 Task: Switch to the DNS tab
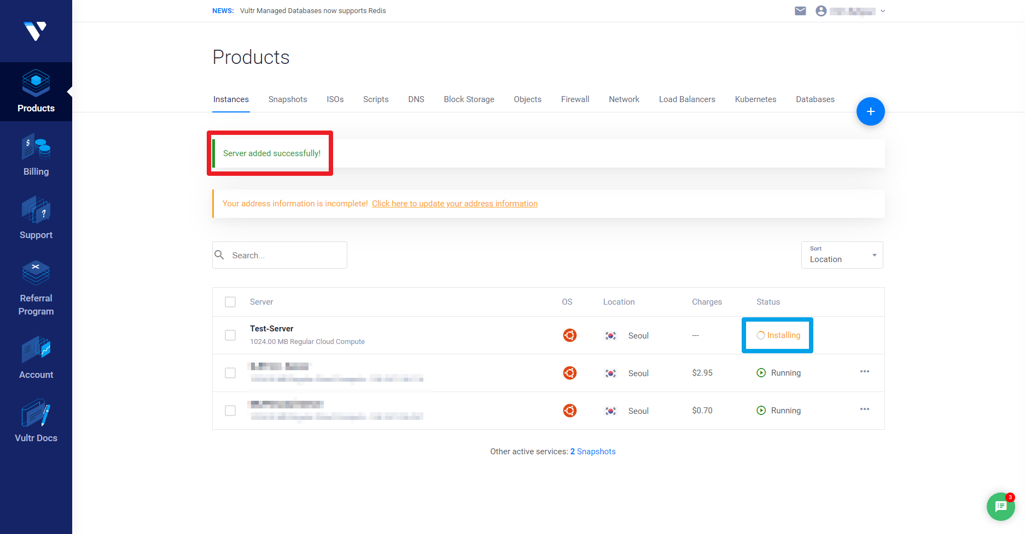pyautogui.click(x=416, y=99)
